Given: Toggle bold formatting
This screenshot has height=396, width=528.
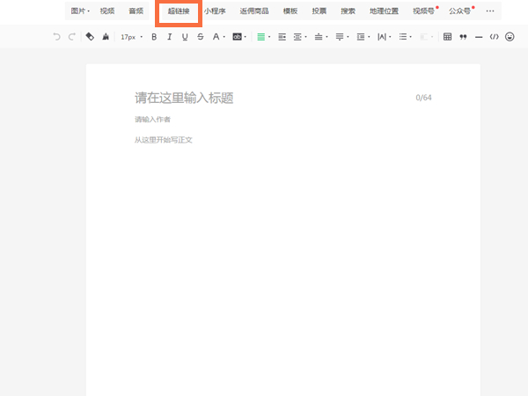Looking at the screenshot, I should (154, 37).
